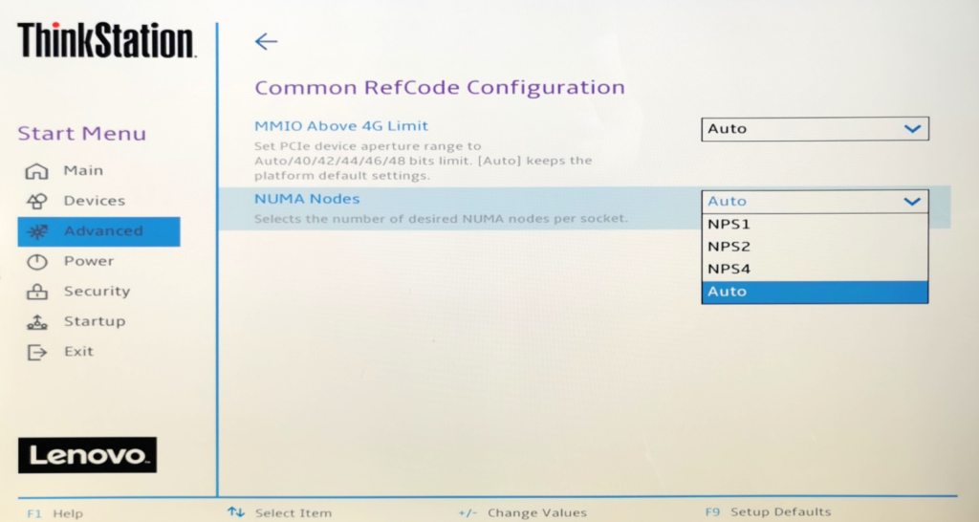The width and height of the screenshot is (979, 522).
Task: Click the MMIO dropdown chevron arrow
Action: pos(912,129)
